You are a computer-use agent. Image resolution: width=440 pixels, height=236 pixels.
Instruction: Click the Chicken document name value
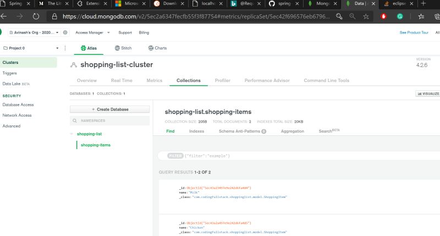coord(196,228)
